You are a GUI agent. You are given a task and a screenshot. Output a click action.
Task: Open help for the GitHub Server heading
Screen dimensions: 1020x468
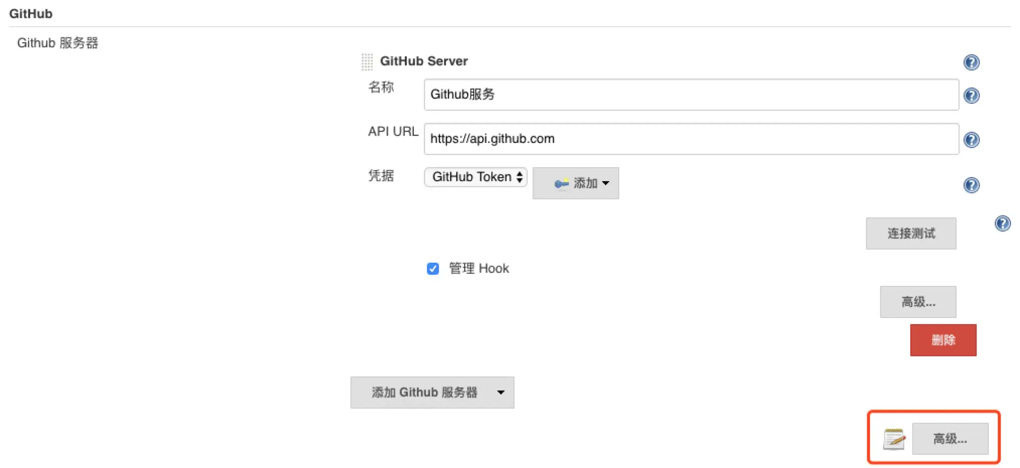pyautogui.click(x=971, y=62)
